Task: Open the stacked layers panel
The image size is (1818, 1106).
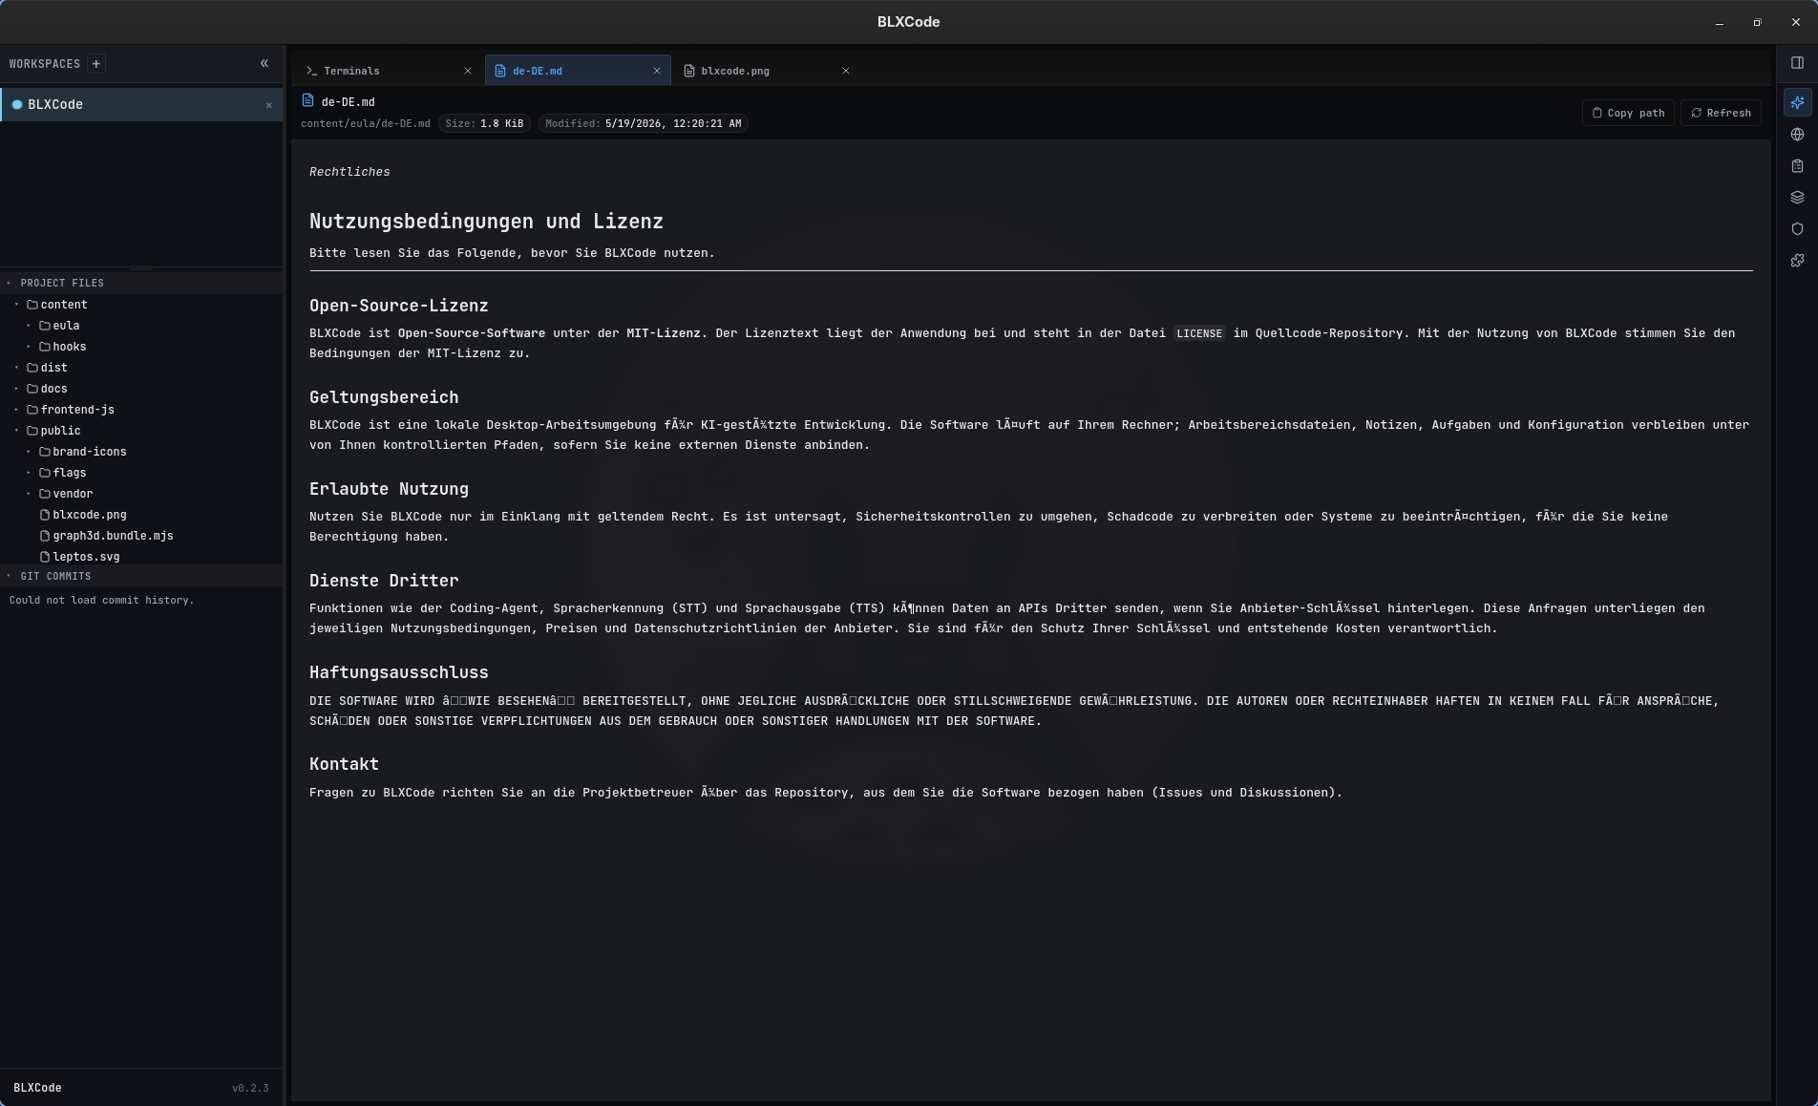Action: [1797, 198]
